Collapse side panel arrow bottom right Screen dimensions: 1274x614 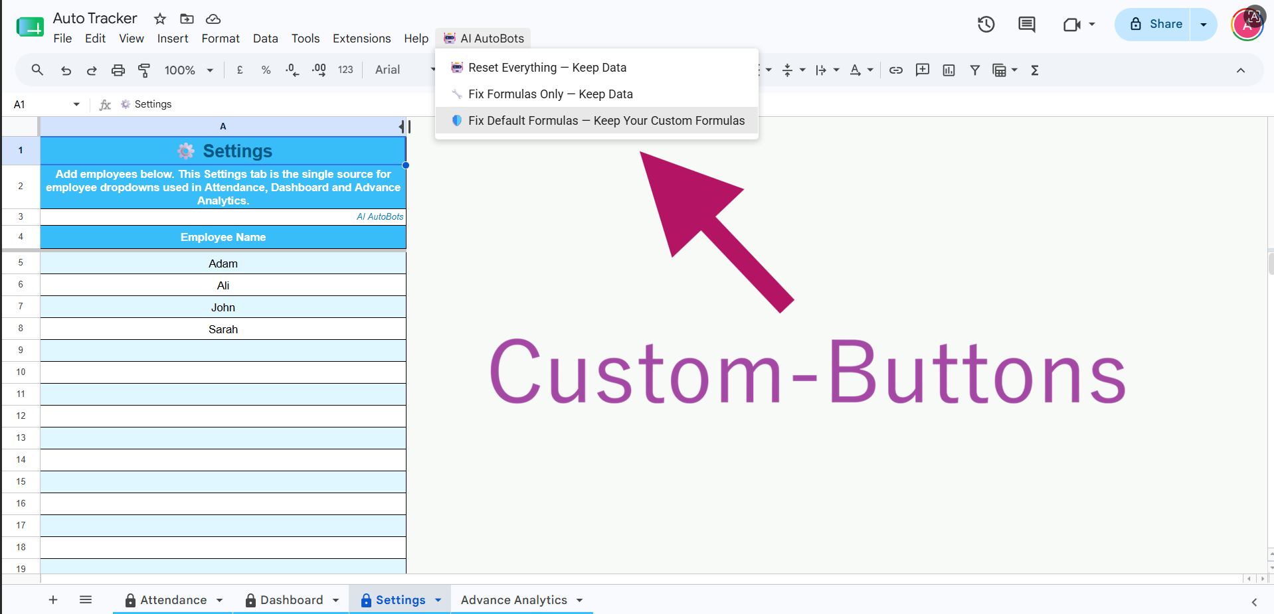(1254, 602)
